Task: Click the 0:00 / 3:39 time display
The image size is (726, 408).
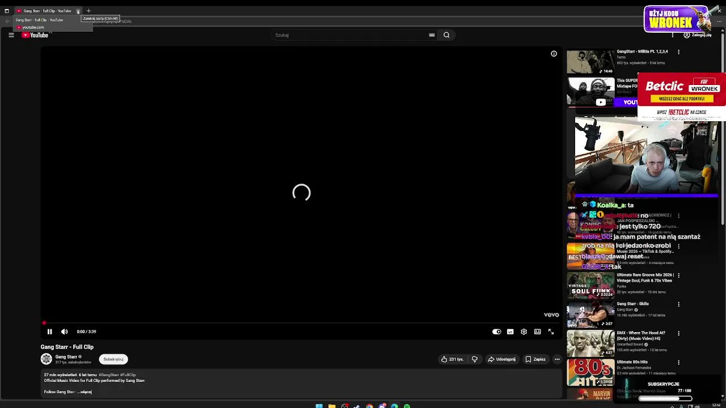Action: click(x=86, y=331)
